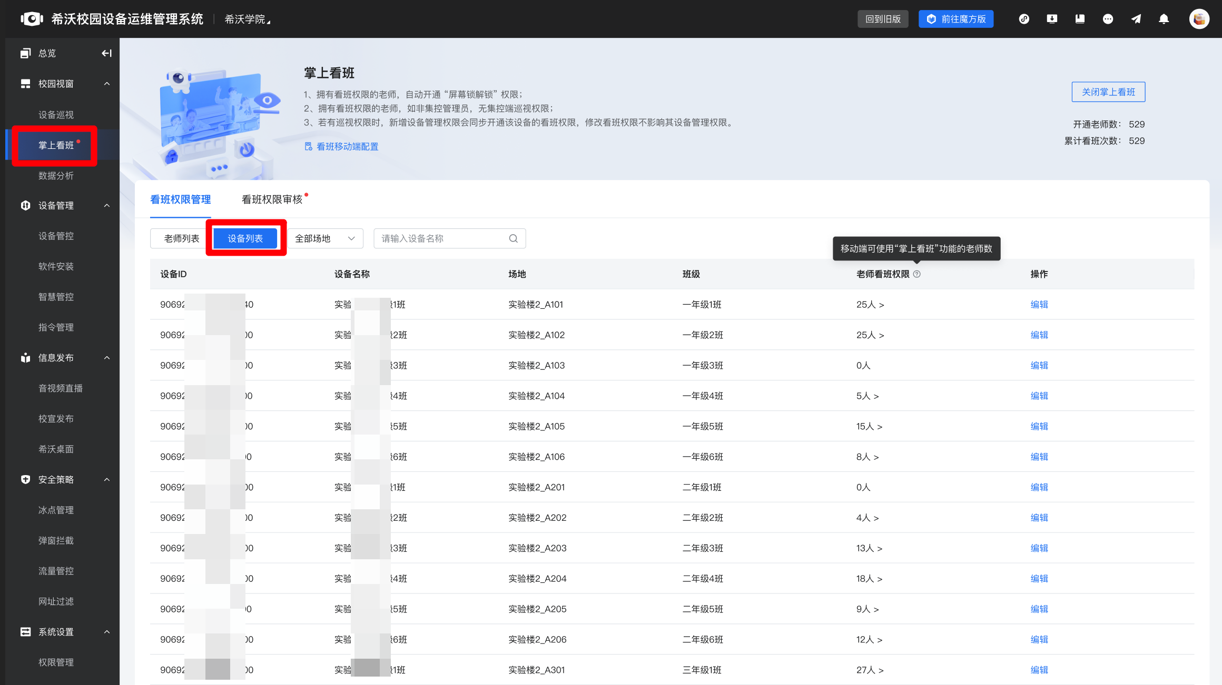1222x685 pixels.
Task: Switch to 看班权限管理 tab
Action: 180,199
